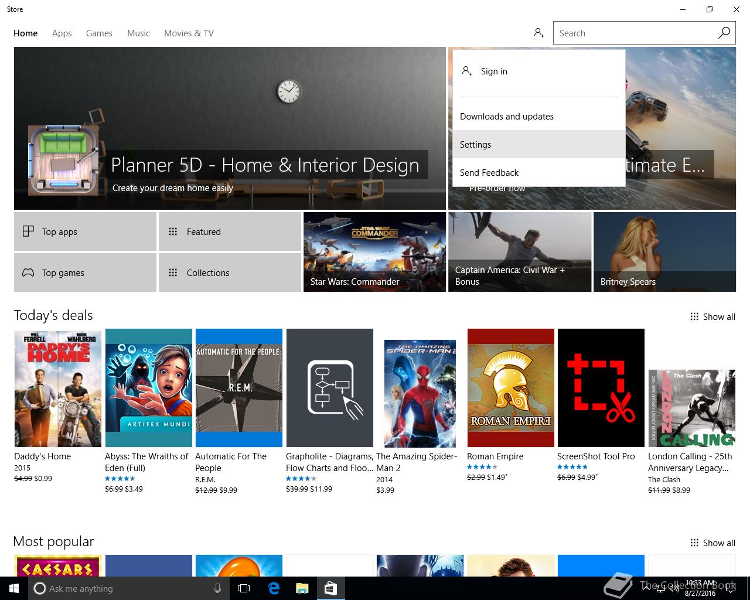Screen dimensions: 750x600
Task: Open Automatic For The People album cover
Action: tap(239, 388)
